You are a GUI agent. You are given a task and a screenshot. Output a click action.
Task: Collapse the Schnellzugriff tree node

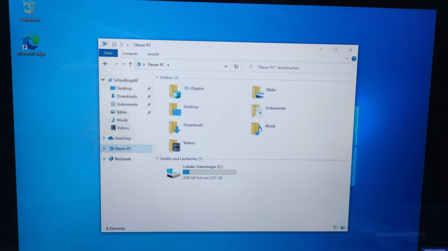(103, 80)
